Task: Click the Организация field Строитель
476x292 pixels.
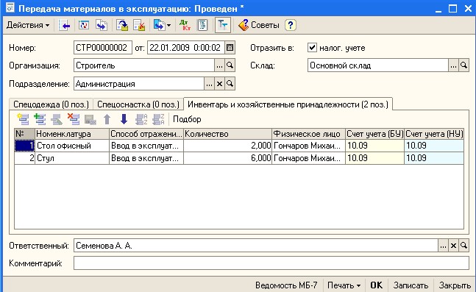Action: [x=144, y=65]
